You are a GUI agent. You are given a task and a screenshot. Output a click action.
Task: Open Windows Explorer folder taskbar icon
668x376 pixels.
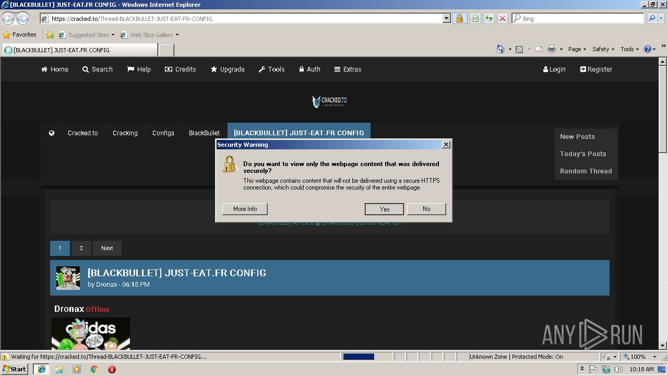tap(59, 369)
